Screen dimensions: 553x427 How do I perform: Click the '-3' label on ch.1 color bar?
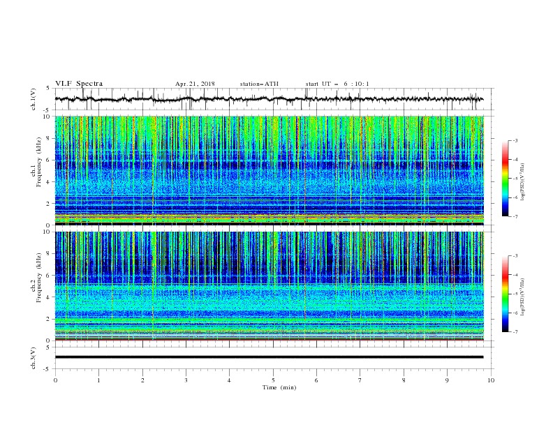(x=515, y=140)
